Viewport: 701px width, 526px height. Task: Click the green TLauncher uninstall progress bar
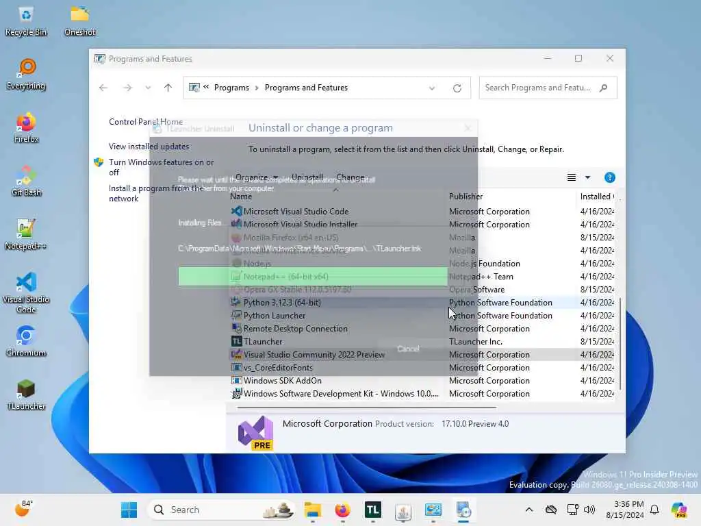point(313,277)
